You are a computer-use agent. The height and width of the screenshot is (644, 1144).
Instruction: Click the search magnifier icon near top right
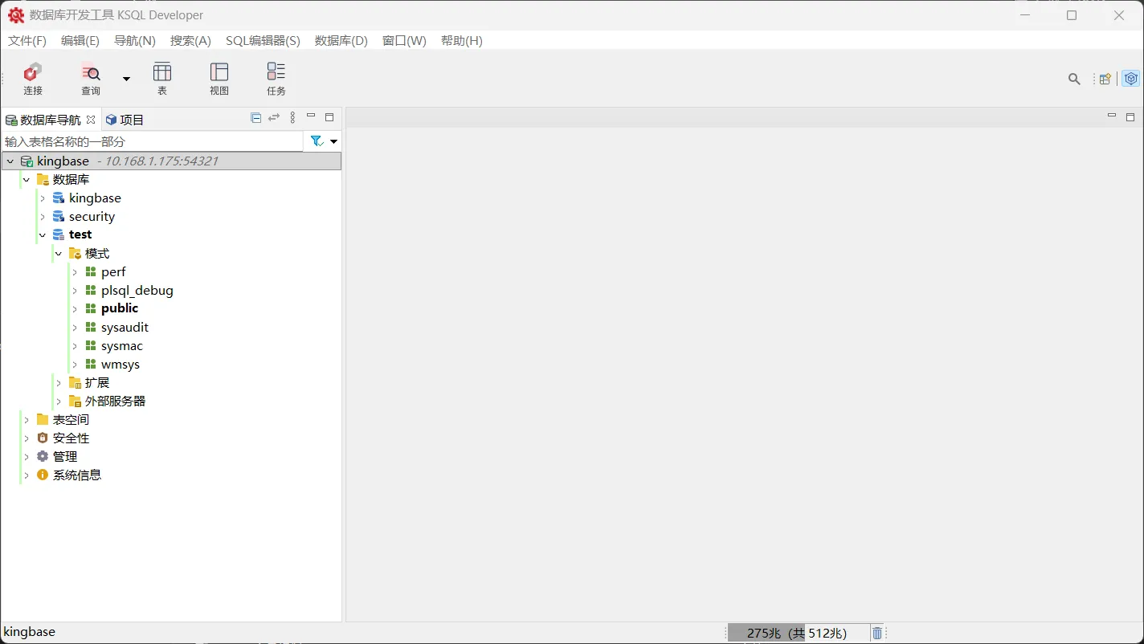point(1074,79)
